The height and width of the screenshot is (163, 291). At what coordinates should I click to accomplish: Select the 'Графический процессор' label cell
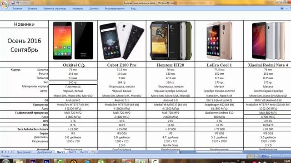click(x=24, y=113)
